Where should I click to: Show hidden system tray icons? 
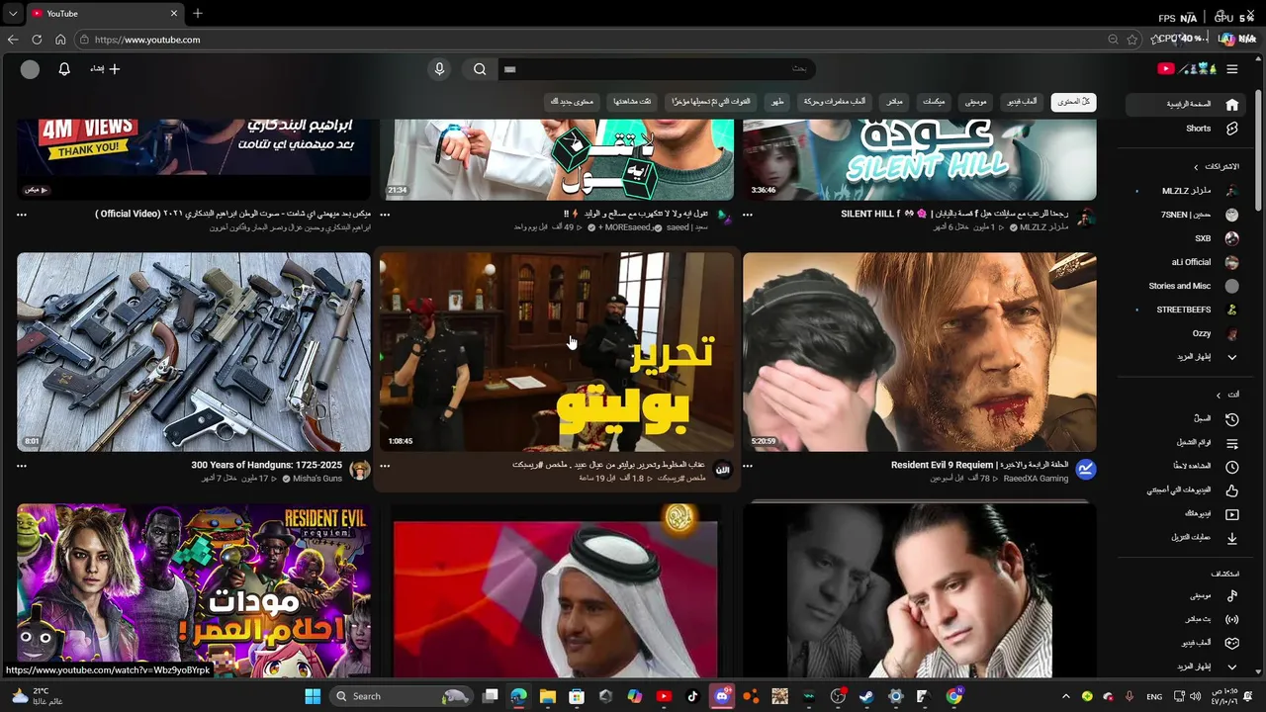[x=1065, y=696]
